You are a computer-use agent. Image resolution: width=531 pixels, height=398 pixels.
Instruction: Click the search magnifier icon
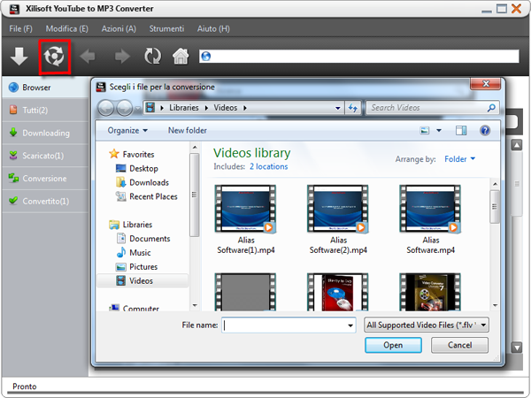tap(491, 108)
